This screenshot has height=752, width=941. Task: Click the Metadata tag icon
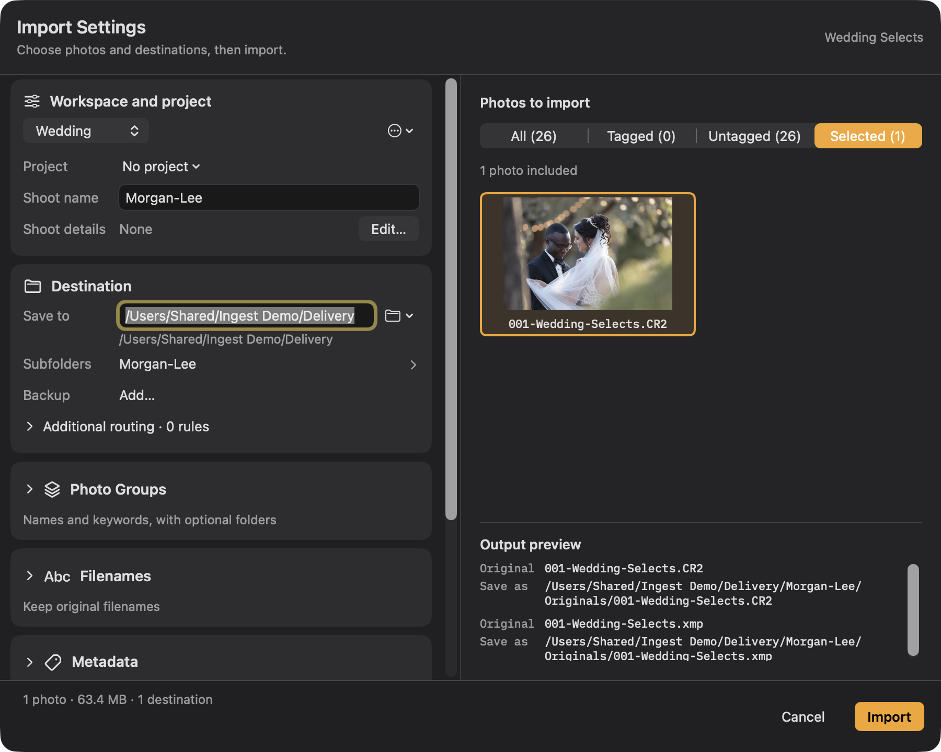[53, 662]
